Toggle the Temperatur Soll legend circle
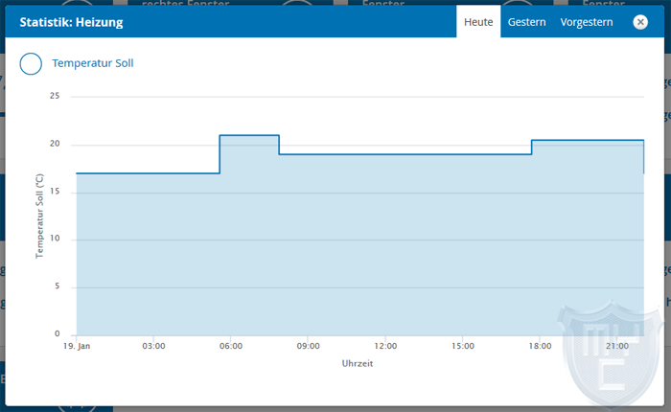The image size is (671, 412). coord(31,64)
